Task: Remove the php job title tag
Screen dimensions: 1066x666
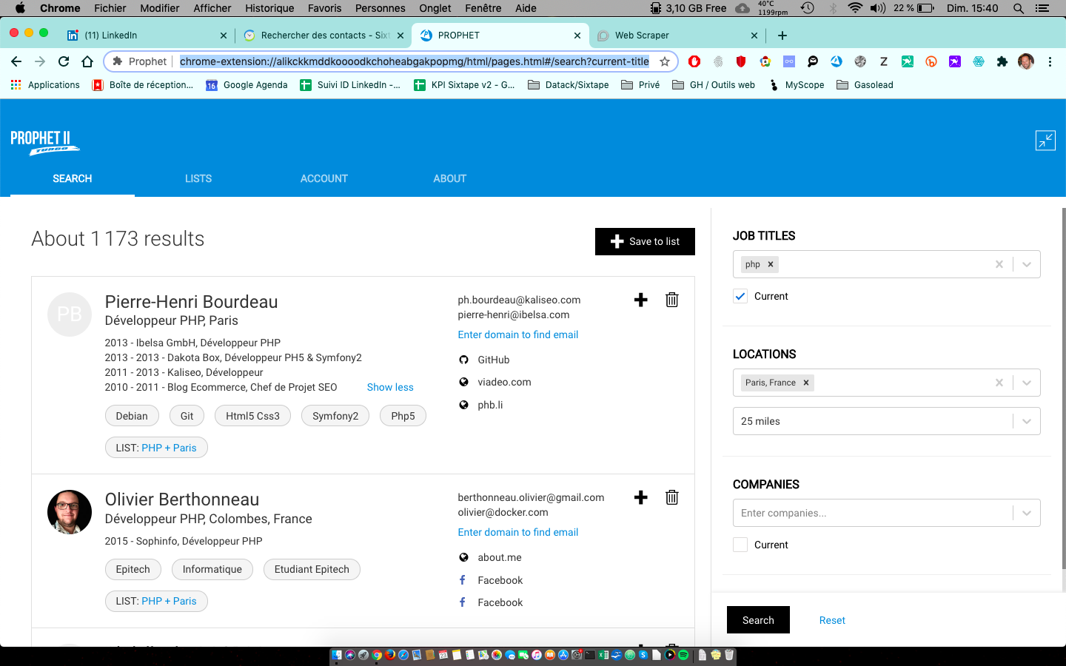Action: (x=771, y=264)
